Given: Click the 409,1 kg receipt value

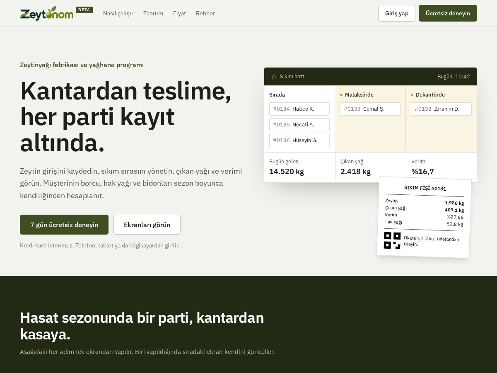Looking at the screenshot, I should (454, 210).
